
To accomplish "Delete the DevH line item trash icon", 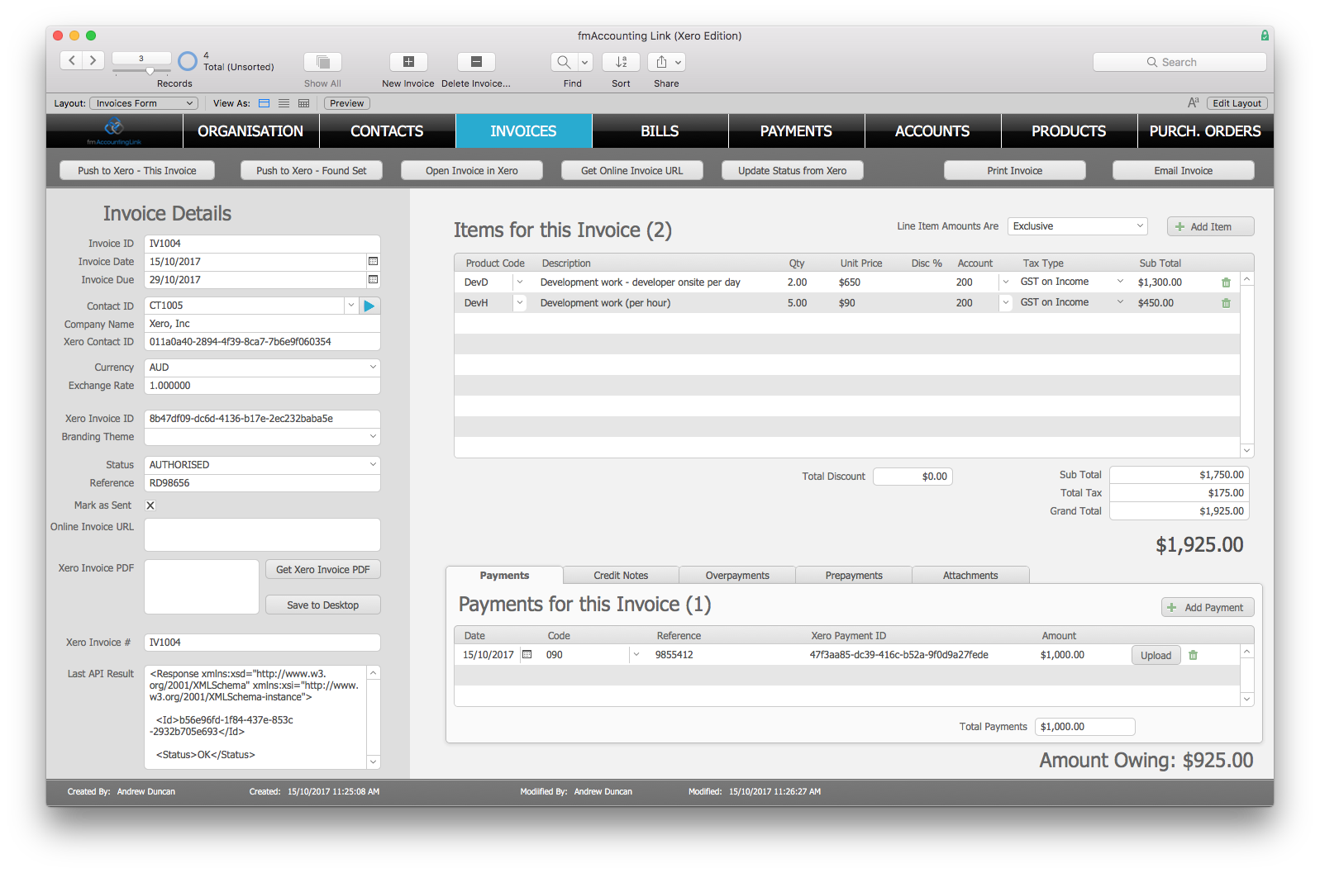I will (1226, 303).
